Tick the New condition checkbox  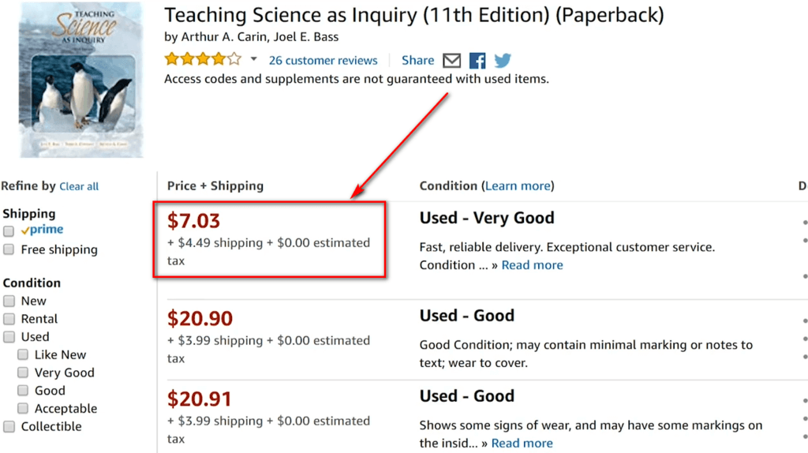click(9, 301)
